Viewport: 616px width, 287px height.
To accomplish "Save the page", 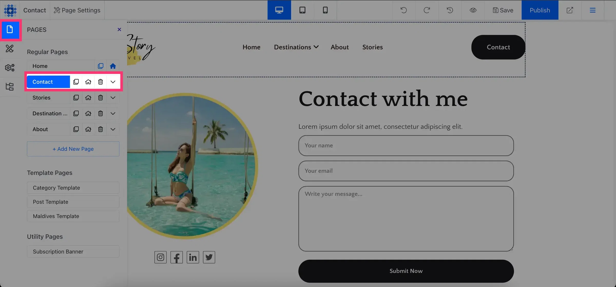I will (x=503, y=10).
